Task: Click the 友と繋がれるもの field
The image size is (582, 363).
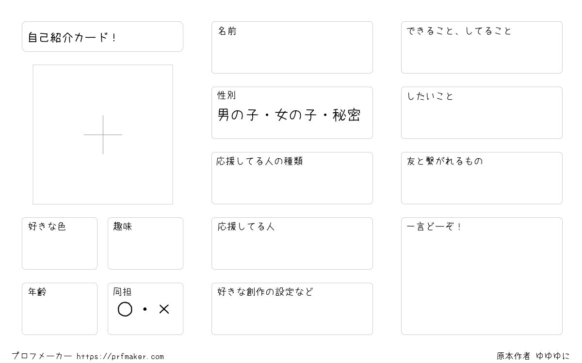Action: (482, 178)
